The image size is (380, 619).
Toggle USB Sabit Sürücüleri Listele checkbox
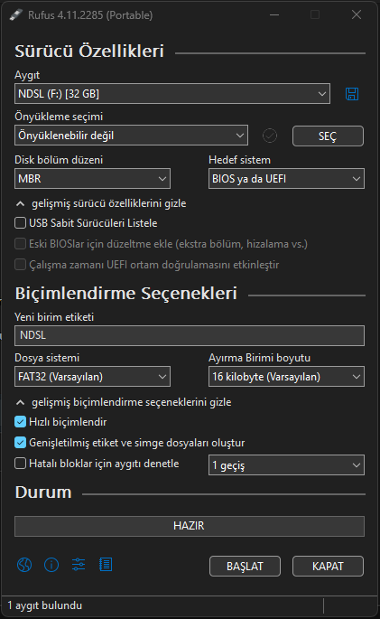(20, 223)
